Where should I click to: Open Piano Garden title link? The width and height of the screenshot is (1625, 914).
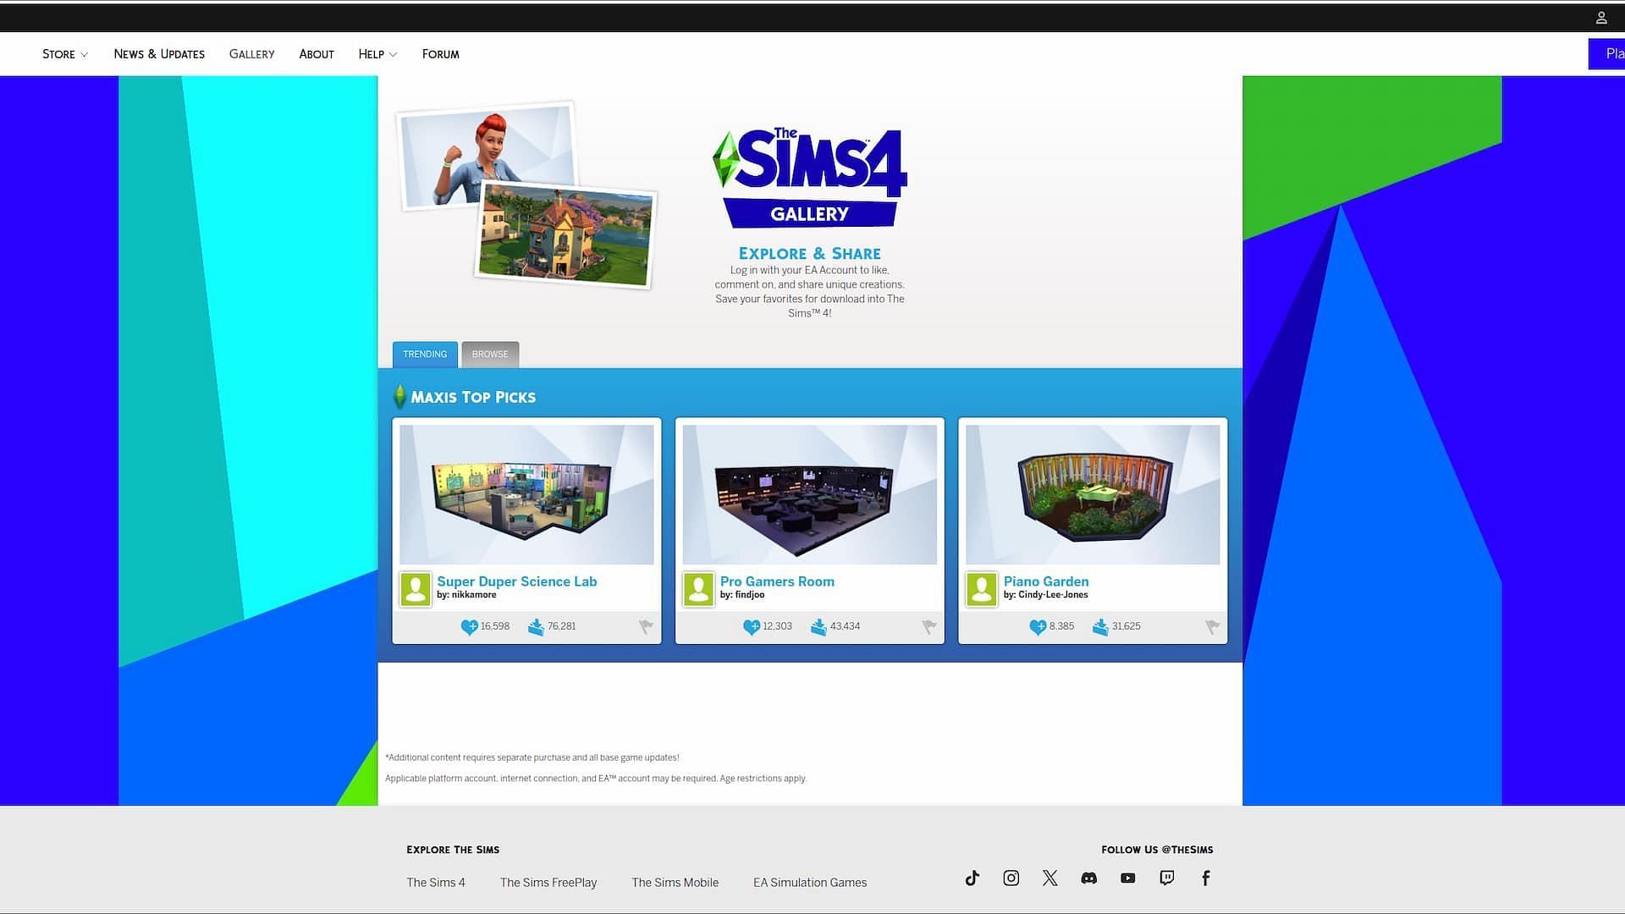tap(1046, 581)
